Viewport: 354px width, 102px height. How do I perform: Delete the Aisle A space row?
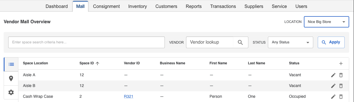[x=341, y=75]
